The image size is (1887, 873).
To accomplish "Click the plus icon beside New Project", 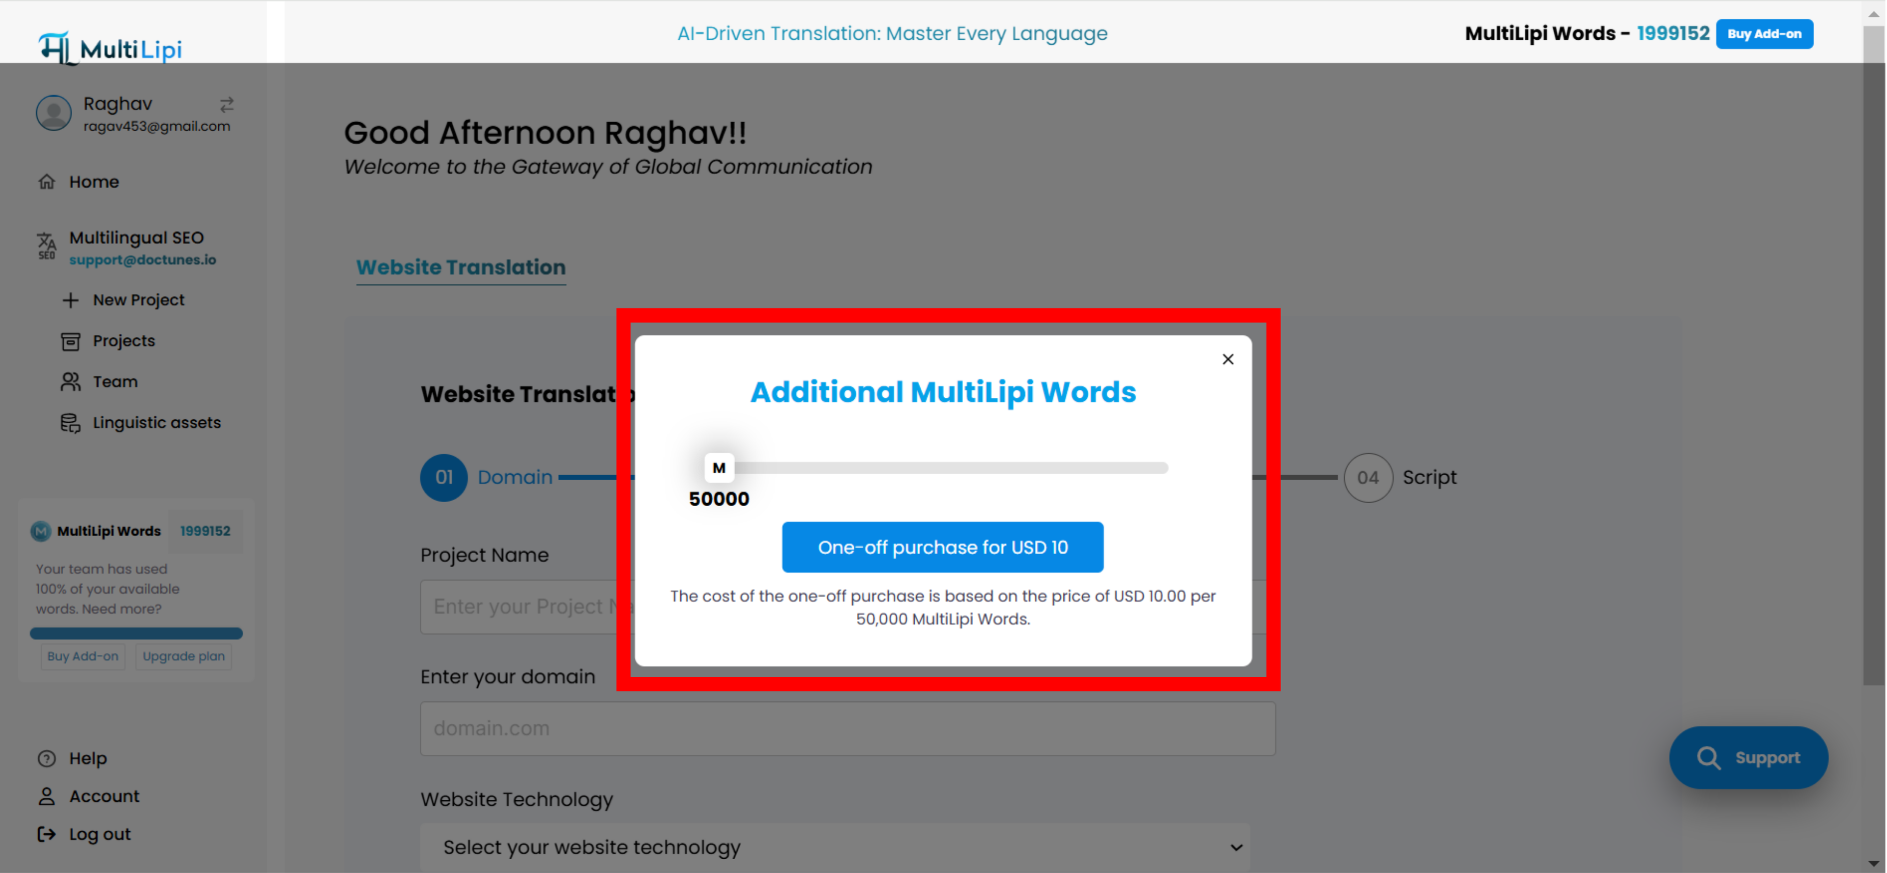I will [70, 300].
